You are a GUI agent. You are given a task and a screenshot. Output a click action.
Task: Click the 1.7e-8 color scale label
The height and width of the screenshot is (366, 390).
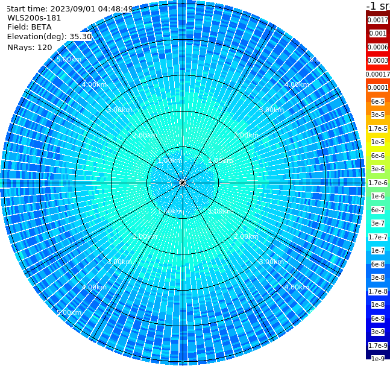[x=378, y=291]
